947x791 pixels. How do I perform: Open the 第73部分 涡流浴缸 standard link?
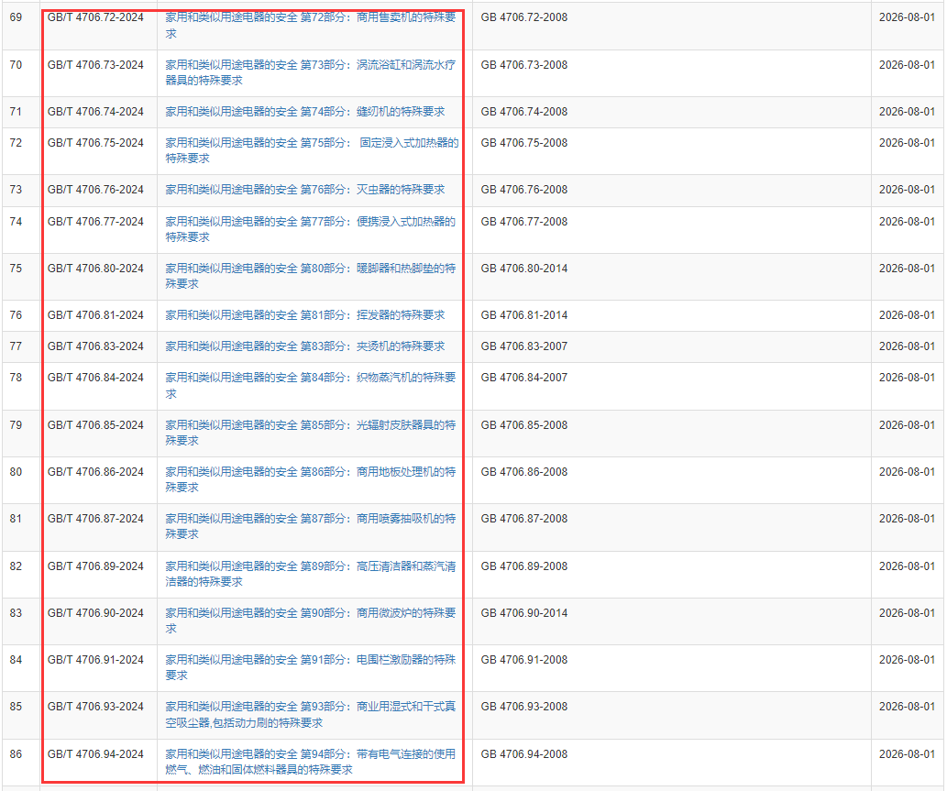310,65
